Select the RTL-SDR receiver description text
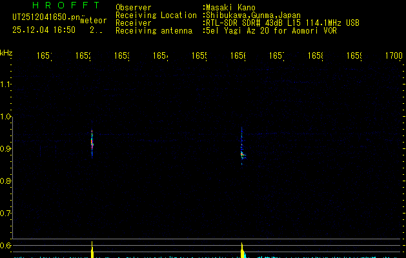 click(281, 23)
